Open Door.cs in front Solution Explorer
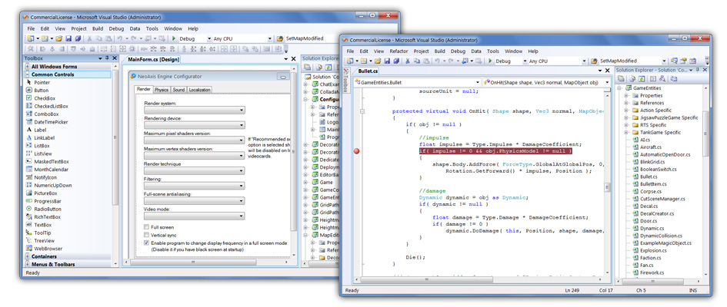This screenshot has height=307, width=727. [x=647, y=221]
